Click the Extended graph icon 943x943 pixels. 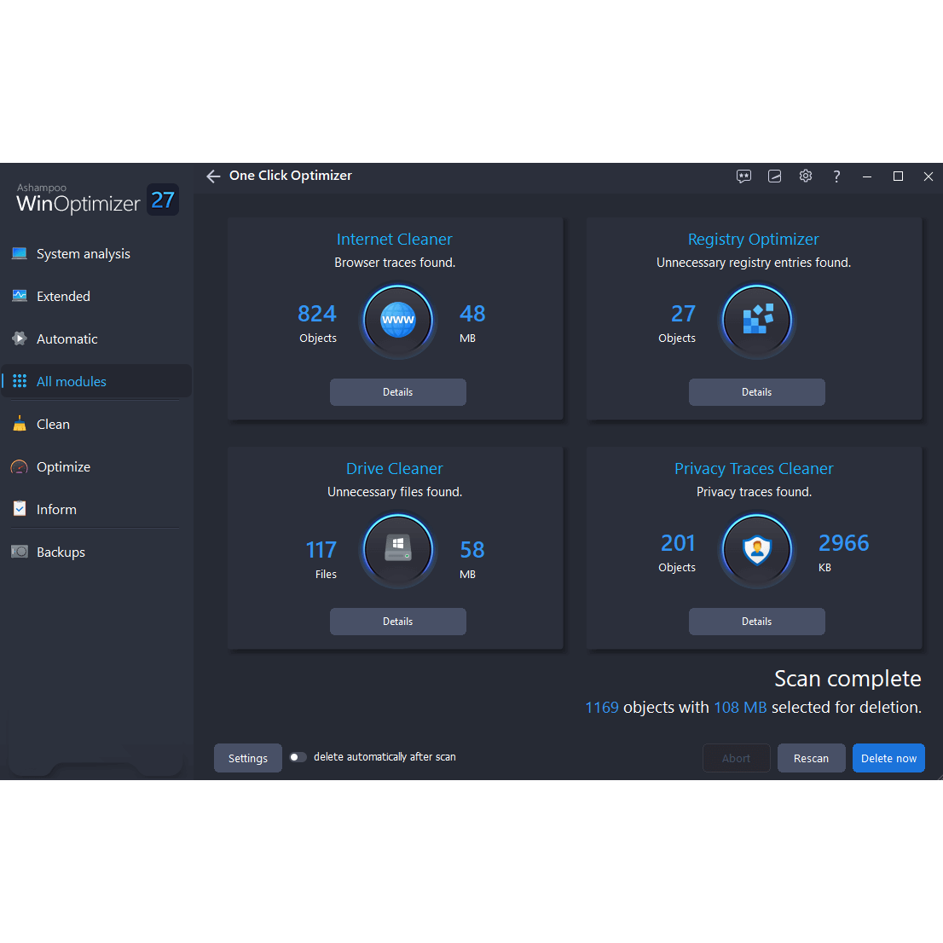coord(20,296)
